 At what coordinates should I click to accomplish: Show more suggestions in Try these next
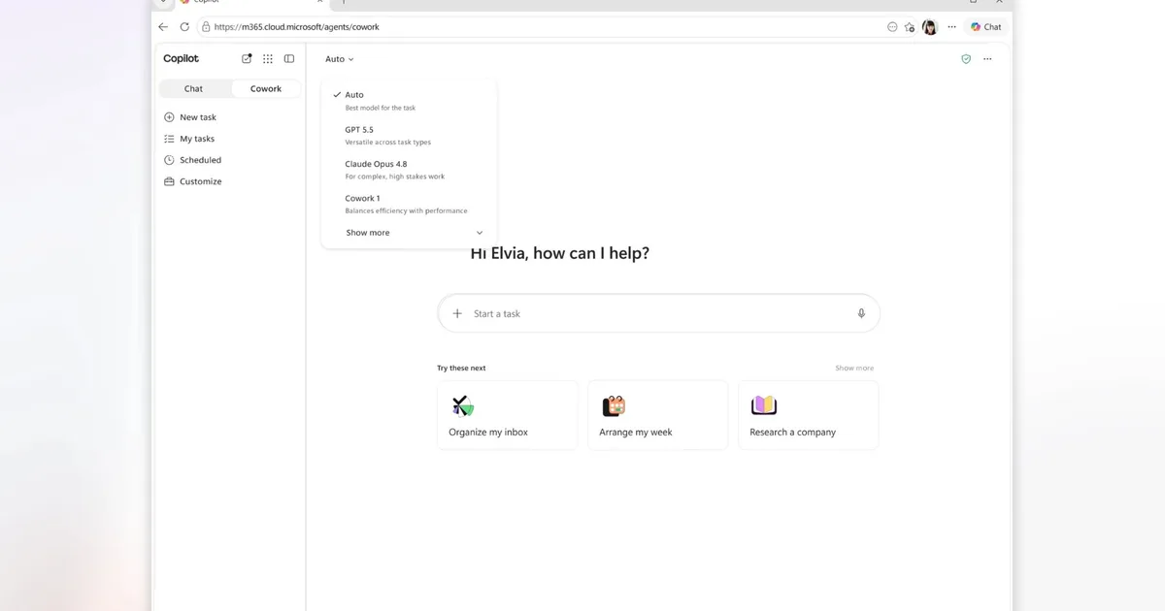(x=854, y=369)
